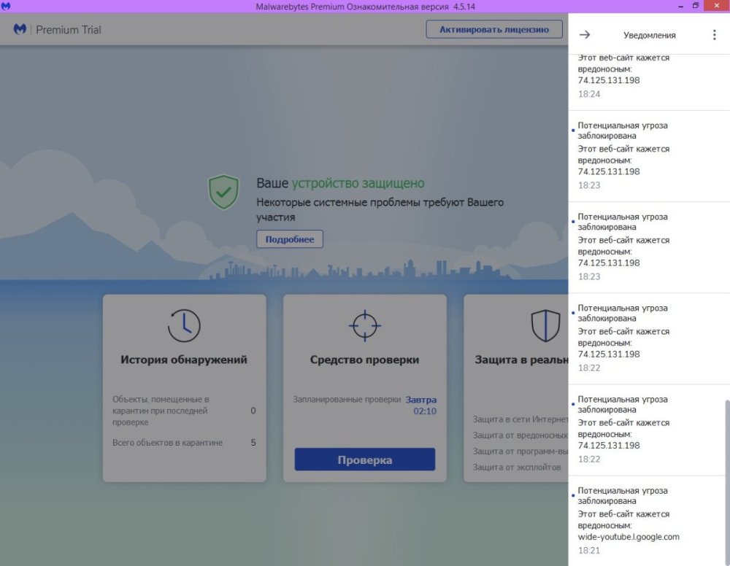Click the shield icon on the real-time protection card
730x566 pixels.
point(545,325)
